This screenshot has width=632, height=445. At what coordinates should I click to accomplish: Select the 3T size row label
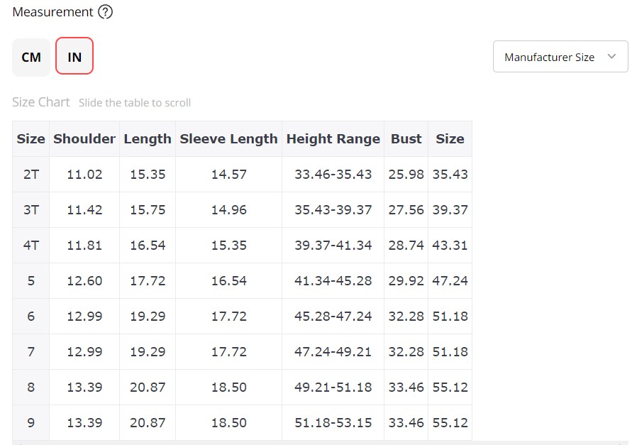31,210
